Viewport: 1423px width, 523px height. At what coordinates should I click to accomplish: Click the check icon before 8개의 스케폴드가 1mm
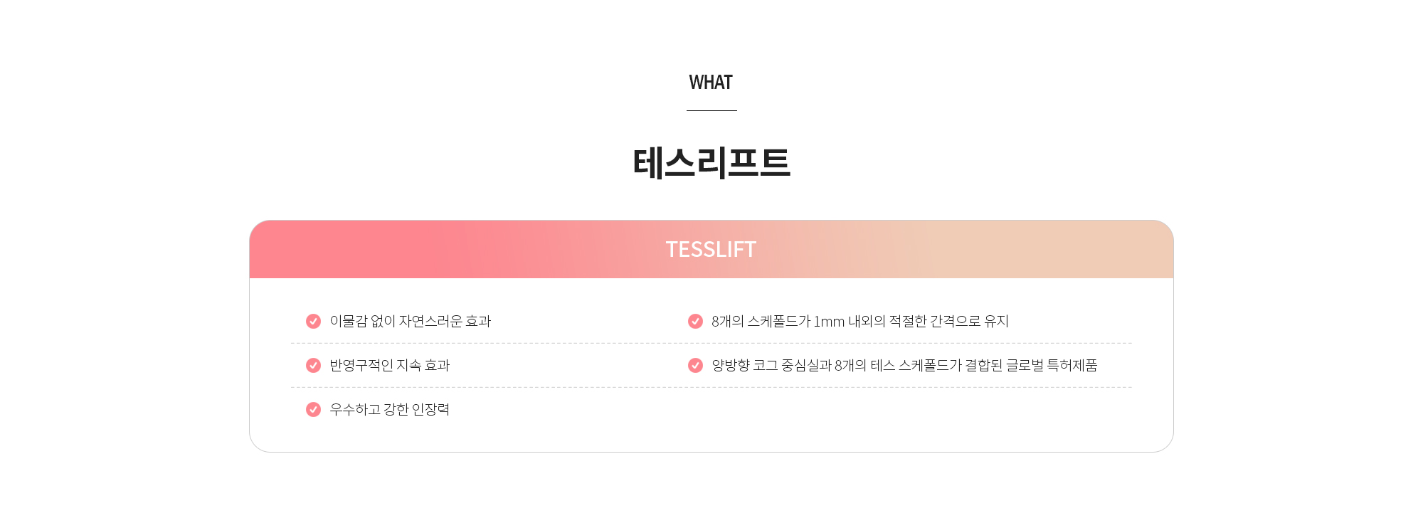[x=695, y=322]
